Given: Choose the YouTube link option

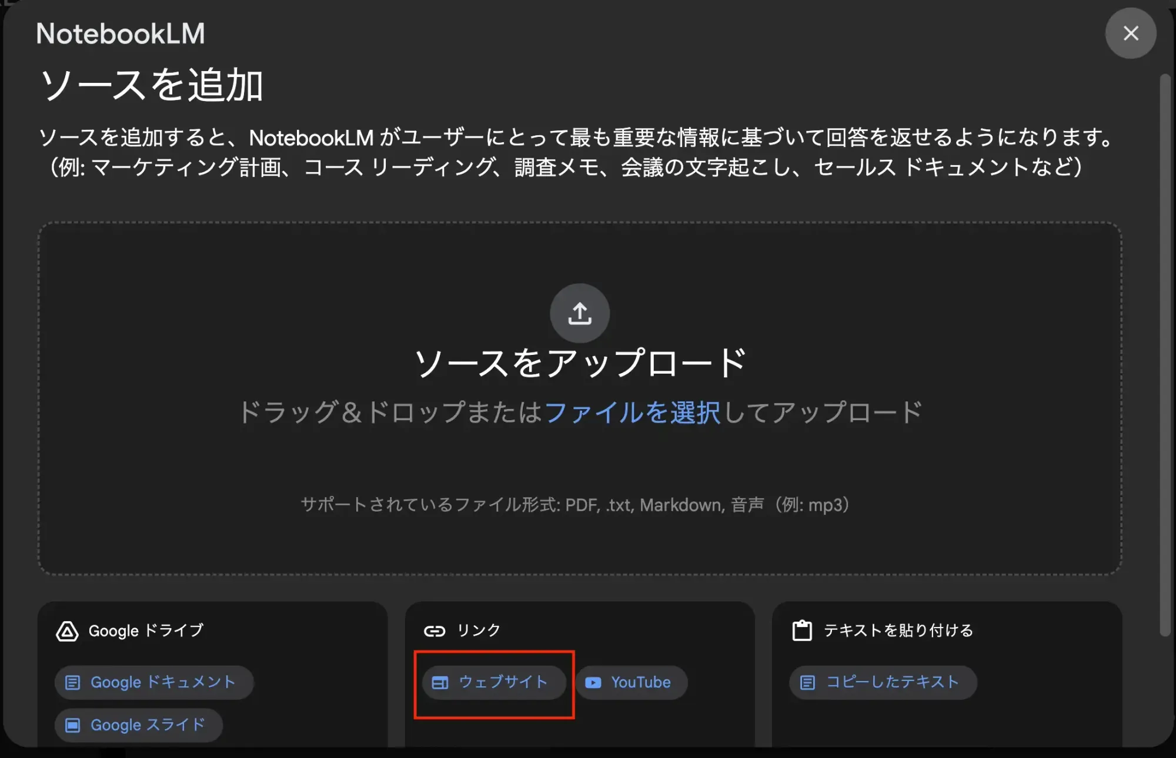Looking at the screenshot, I should (x=632, y=682).
